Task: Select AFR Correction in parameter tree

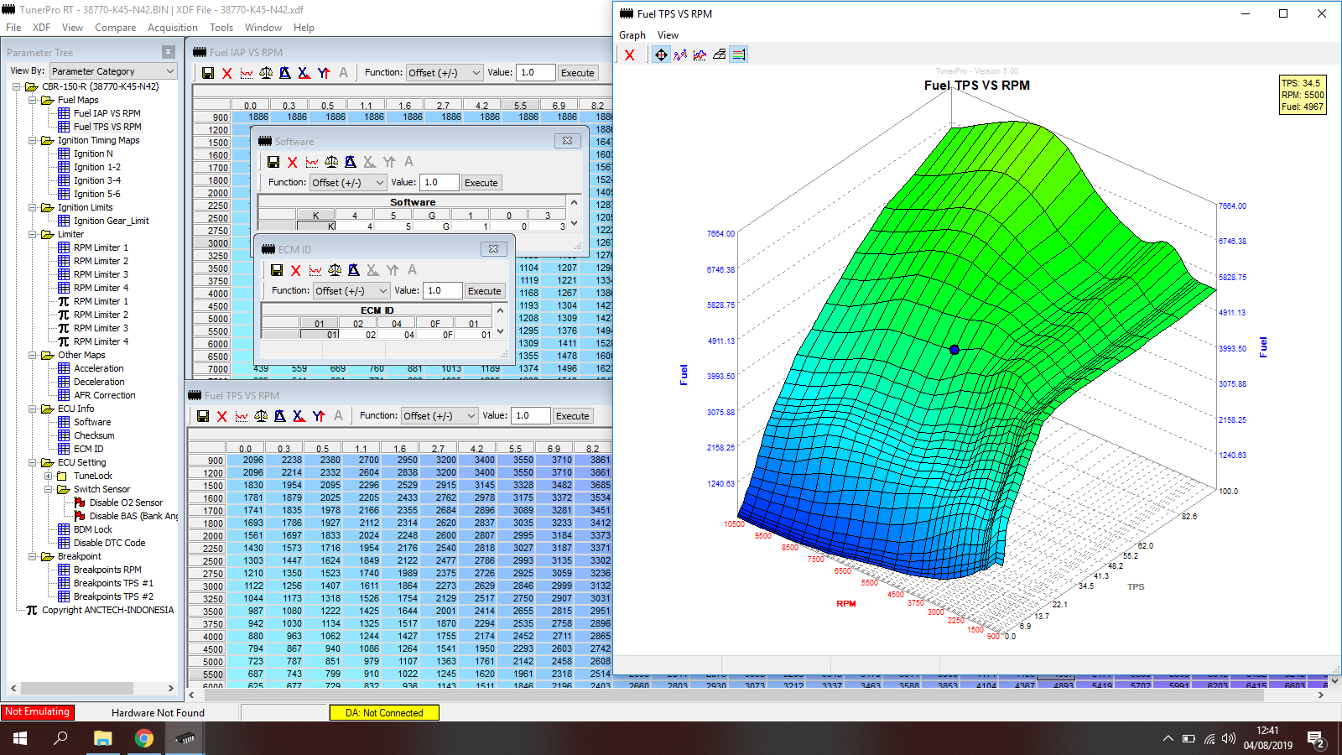Action: (x=104, y=395)
